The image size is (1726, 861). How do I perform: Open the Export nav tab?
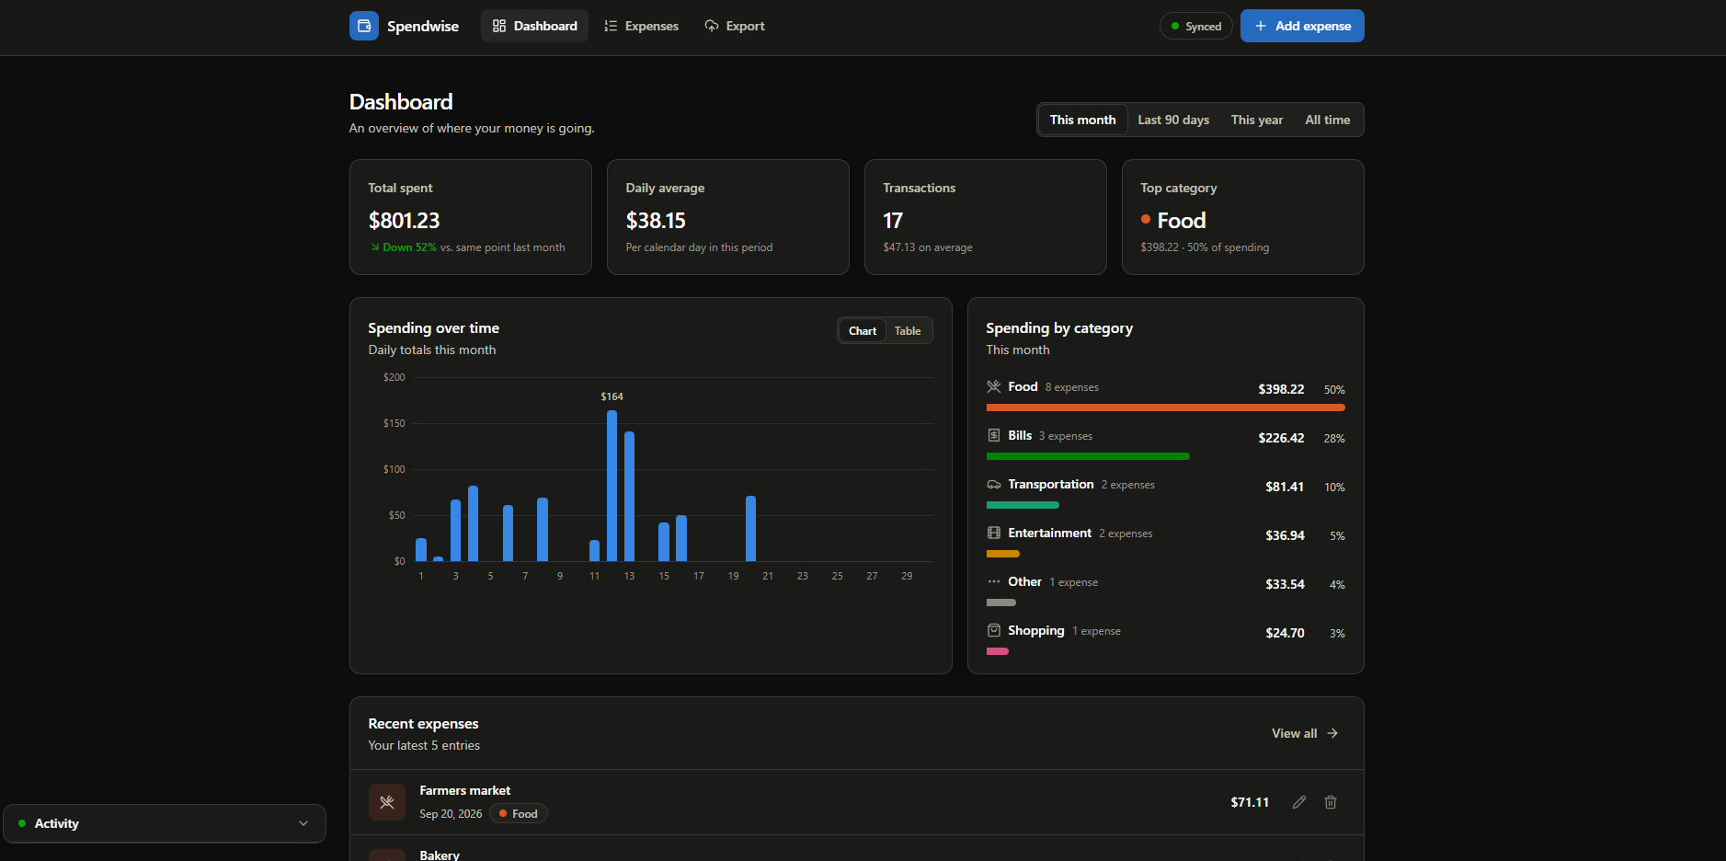(x=735, y=26)
